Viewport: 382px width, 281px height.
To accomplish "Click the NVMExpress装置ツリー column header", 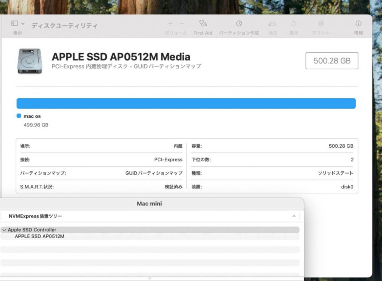I will [35, 216].
